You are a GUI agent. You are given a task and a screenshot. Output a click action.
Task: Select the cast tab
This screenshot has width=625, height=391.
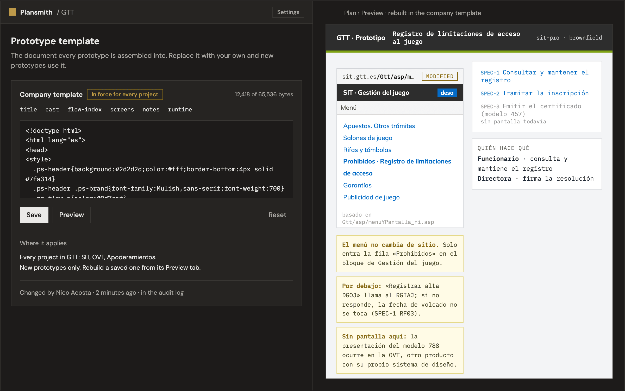point(52,110)
